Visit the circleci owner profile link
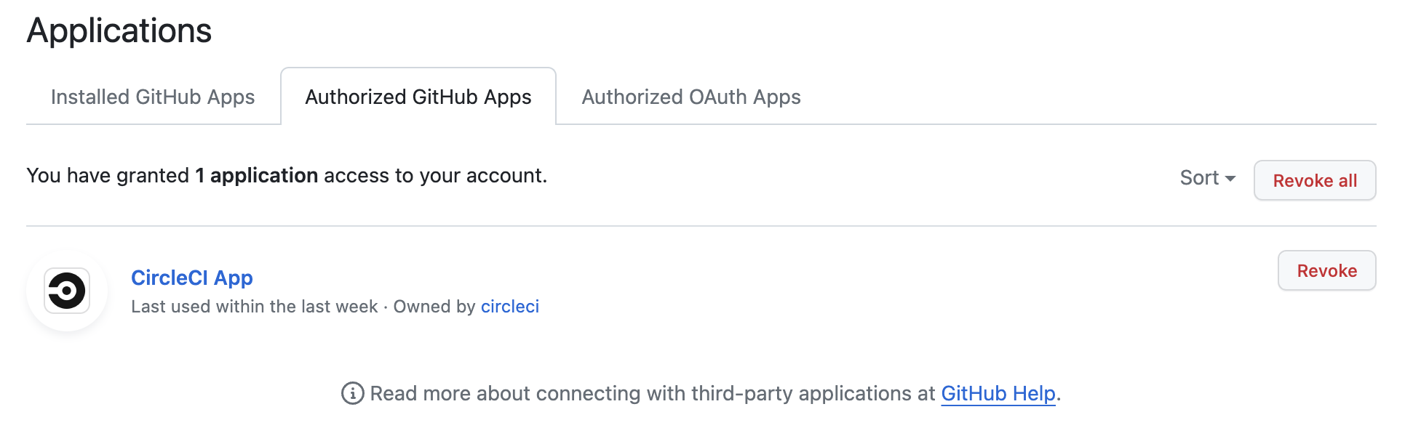This screenshot has height=436, width=1413. [x=510, y=307]
